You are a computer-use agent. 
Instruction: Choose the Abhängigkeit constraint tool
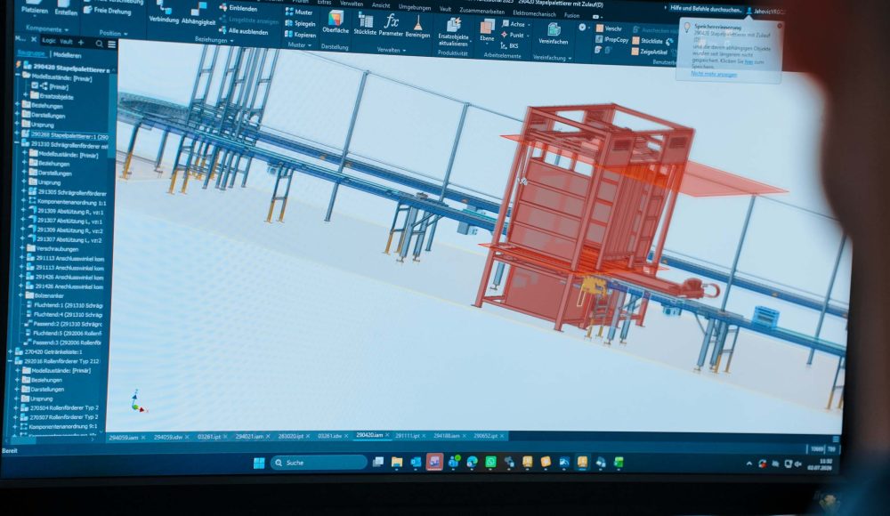click(x=198, y=13)
